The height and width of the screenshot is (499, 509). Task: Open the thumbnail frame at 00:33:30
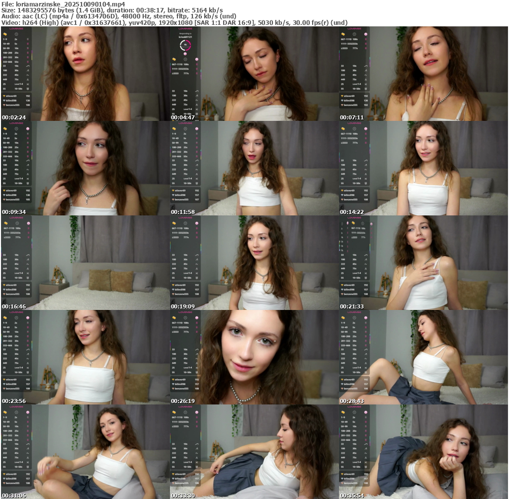tap(254, 452)
